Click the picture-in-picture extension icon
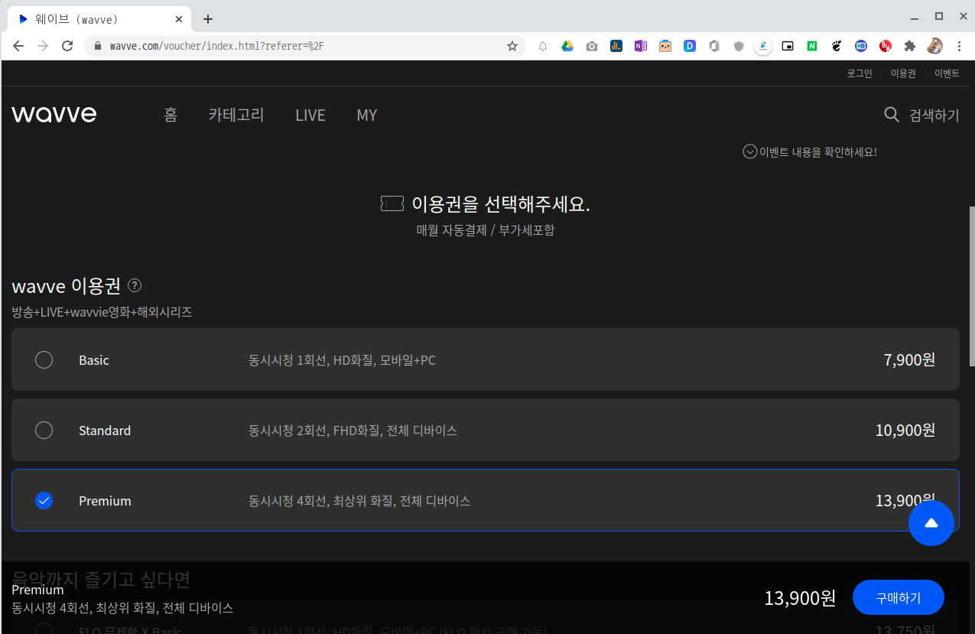This screenshot has height=634, width=975. click(788, 46)
